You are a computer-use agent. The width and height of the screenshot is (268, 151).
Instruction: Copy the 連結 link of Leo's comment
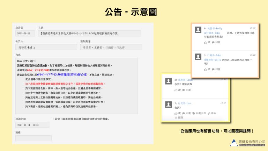tap(212, 113)
